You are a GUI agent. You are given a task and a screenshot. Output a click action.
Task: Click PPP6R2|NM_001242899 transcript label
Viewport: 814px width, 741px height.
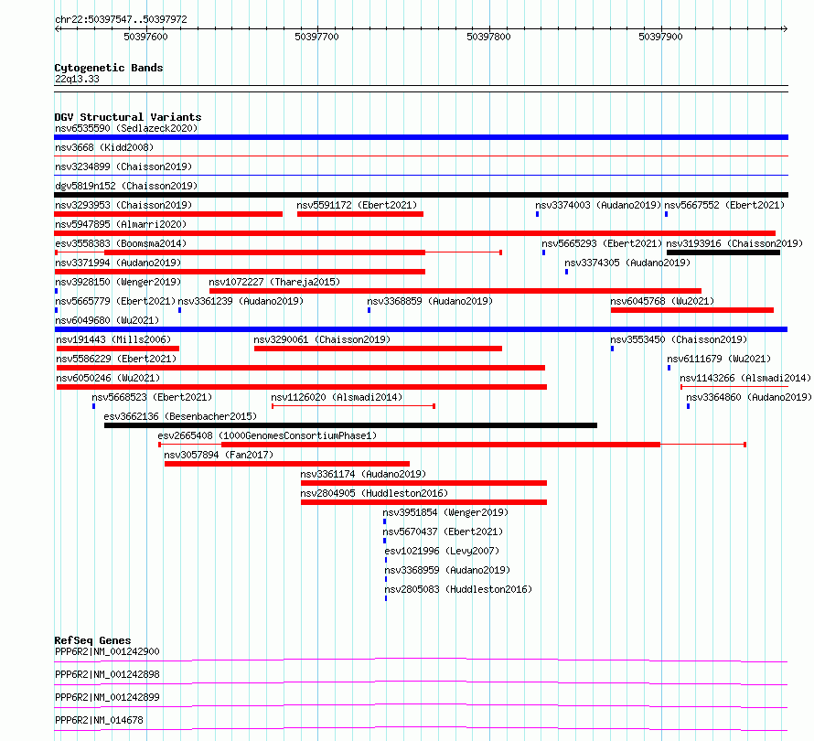(x=107, y=697)
